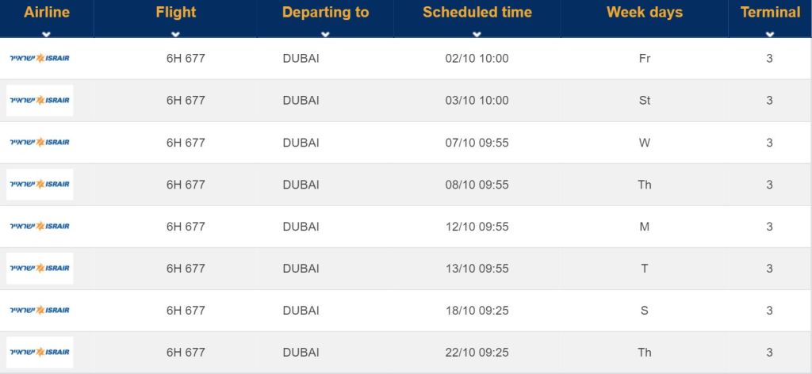Viewport: 812px width, 374px height.
Task: Open the sort arrow under Airline header
Action: click(47, 34)
